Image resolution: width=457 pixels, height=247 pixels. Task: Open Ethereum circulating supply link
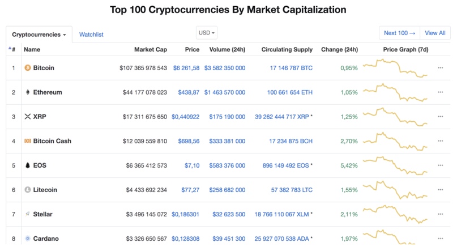pyautogui.click(x=290, y=92)
